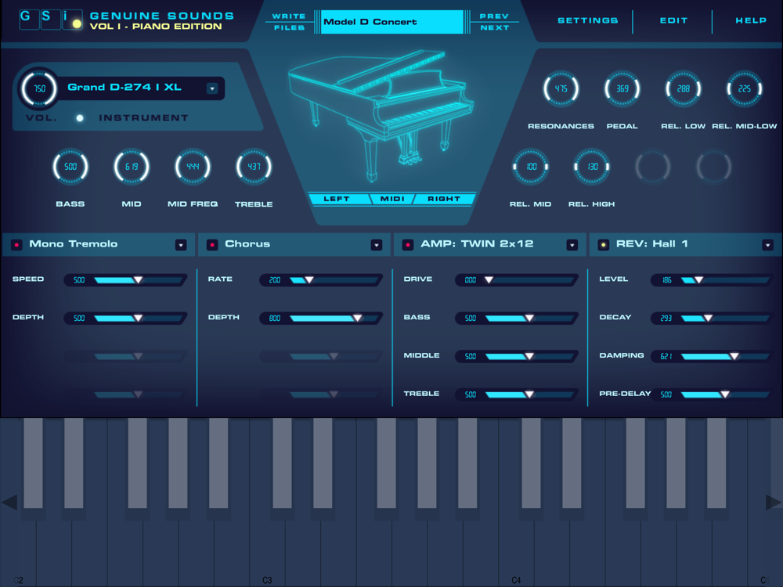The width and height of the screenshot is (783, 587).
Task: Click the RESONANCES knob
Action: (561, 89)
